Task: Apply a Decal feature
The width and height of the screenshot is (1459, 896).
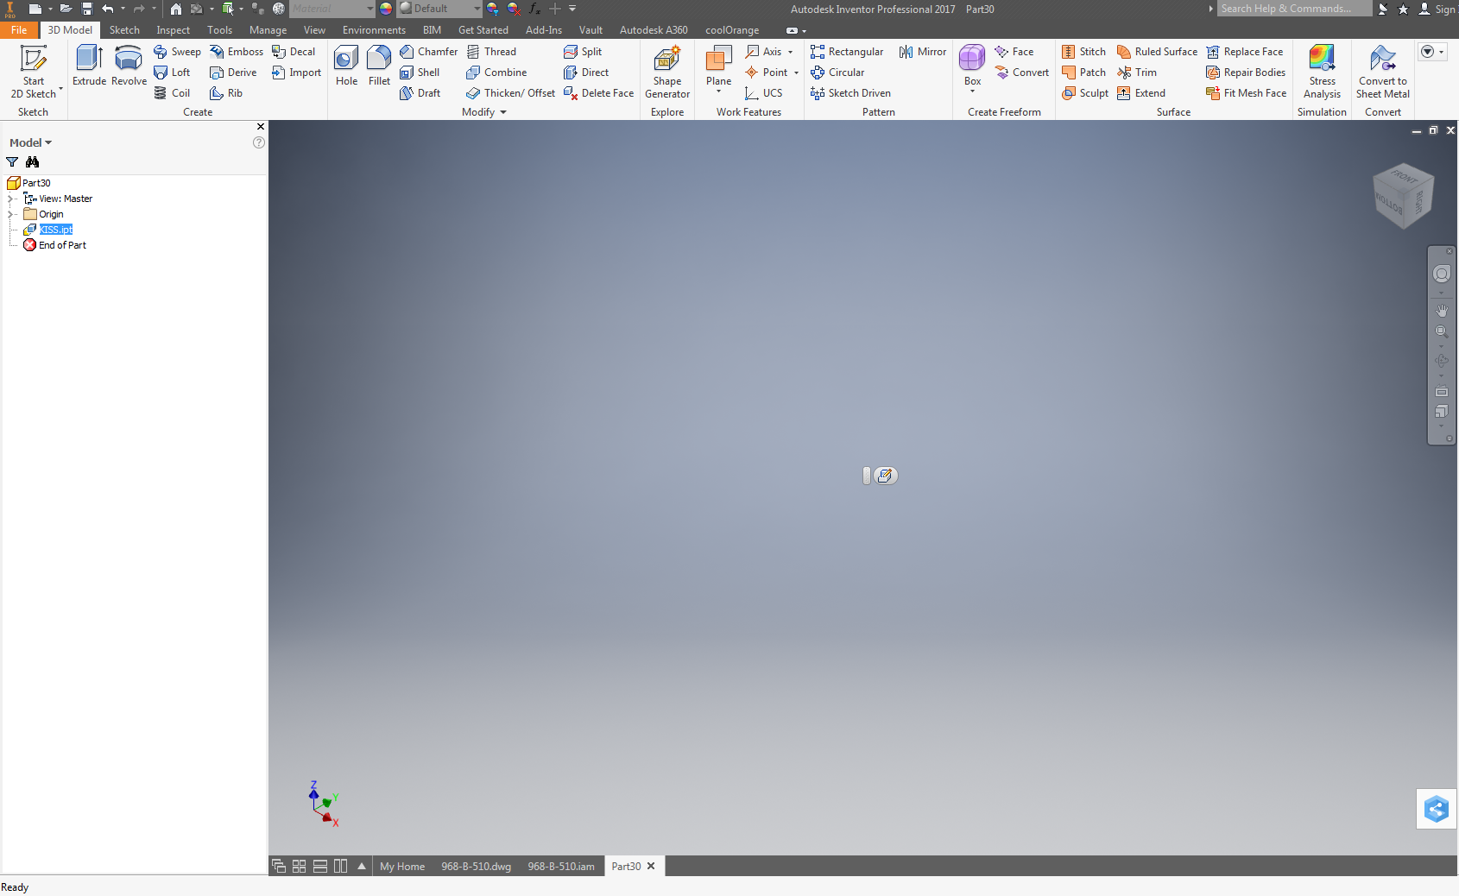Action: point(294,52)
